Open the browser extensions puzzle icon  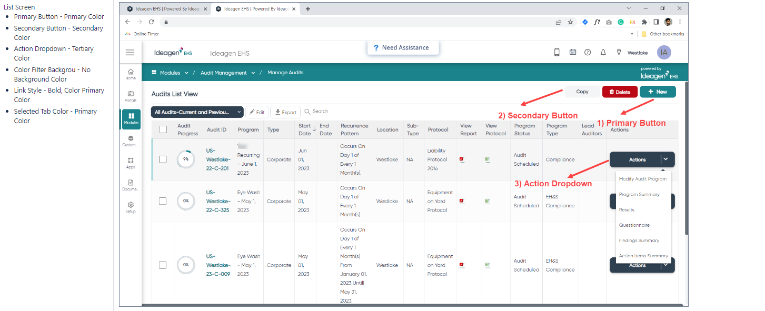click(x=644, y=22)
